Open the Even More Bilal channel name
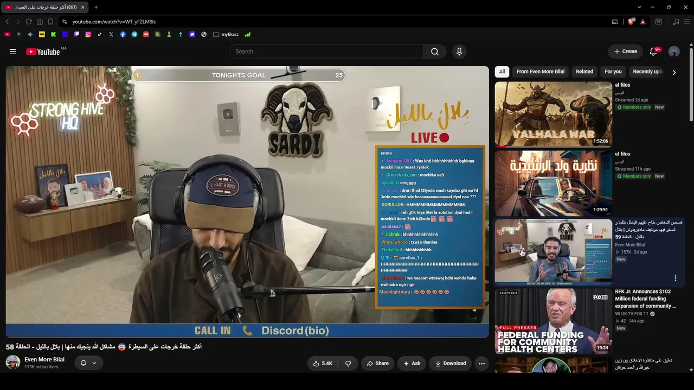The image size is (694, 390). [x=44, y=360]
